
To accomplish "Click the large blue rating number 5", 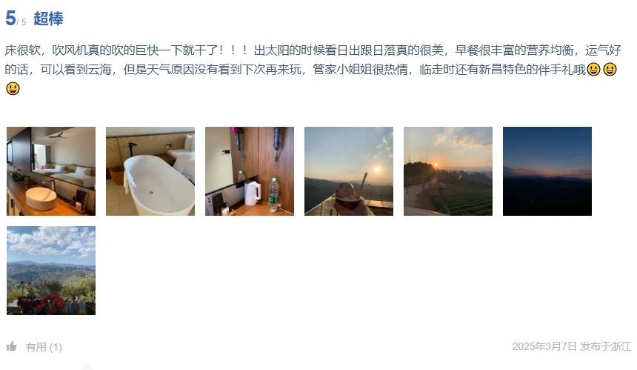I will click(x=10, y=19).
